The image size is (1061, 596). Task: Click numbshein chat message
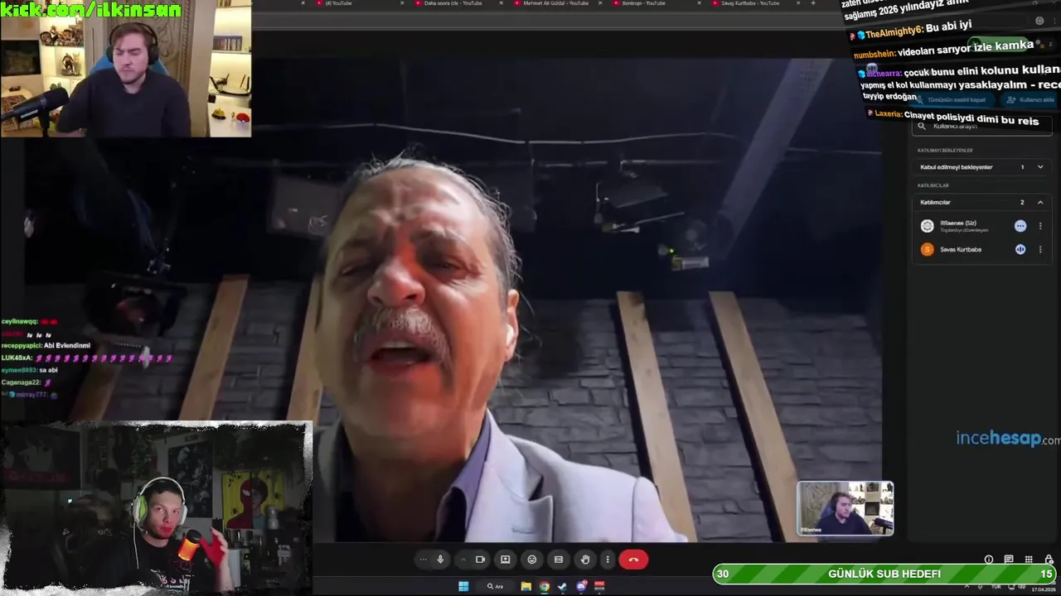(943, 49)
